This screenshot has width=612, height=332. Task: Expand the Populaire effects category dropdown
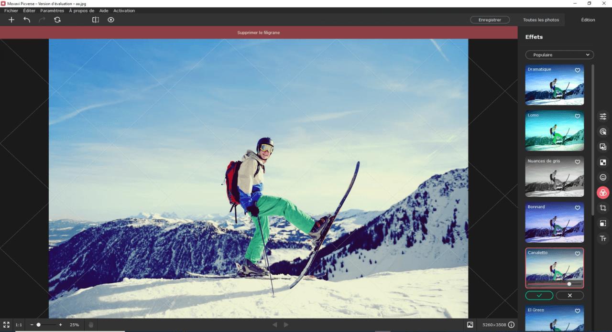pos(559,55)
